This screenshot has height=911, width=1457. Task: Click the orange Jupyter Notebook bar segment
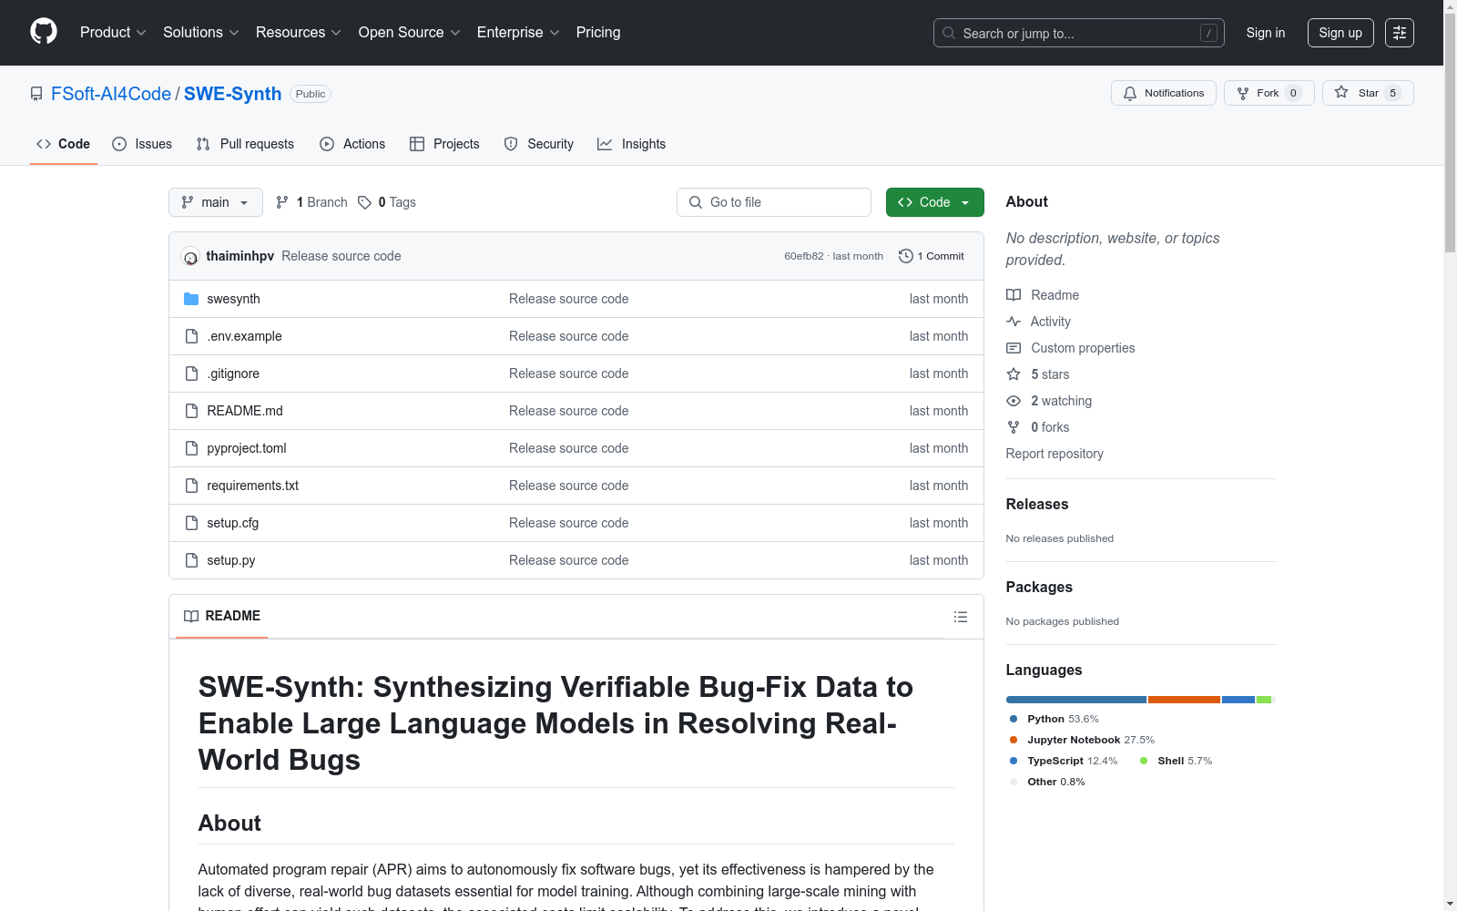1184,700
